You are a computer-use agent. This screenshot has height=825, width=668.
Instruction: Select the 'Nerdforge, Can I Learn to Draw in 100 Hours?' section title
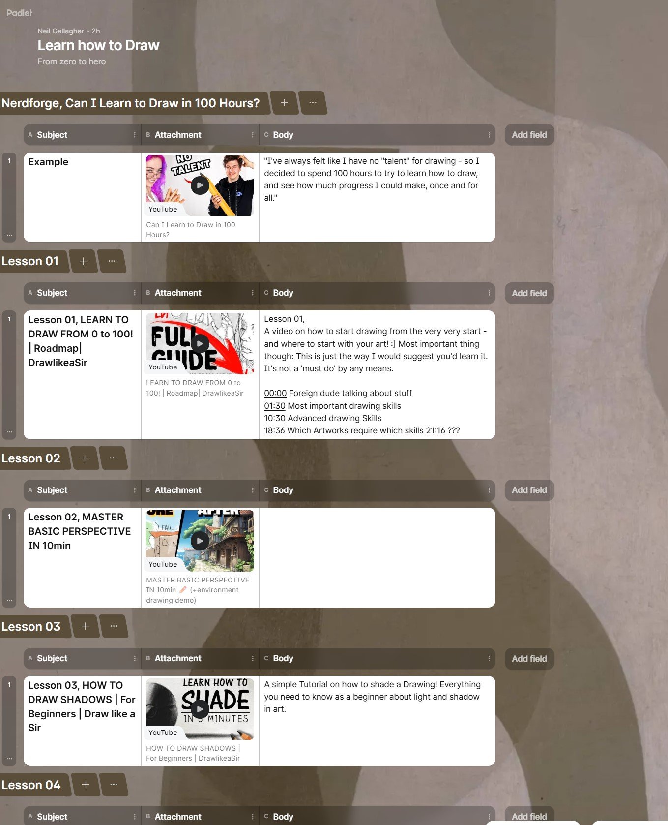click(131, 103)
